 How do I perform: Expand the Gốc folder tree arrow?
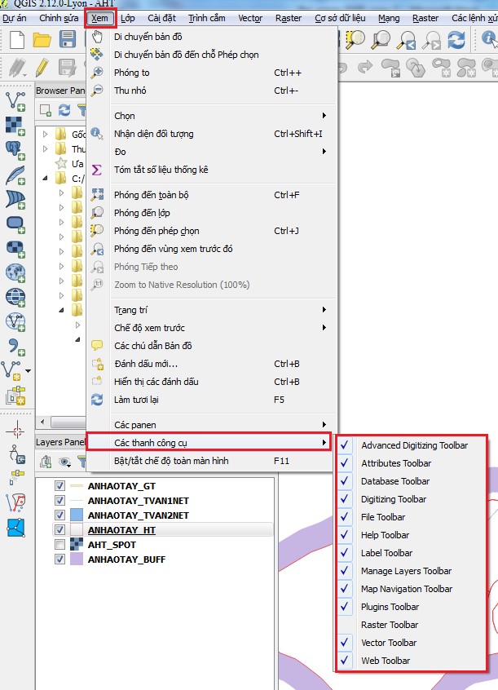tap(46, 134)
